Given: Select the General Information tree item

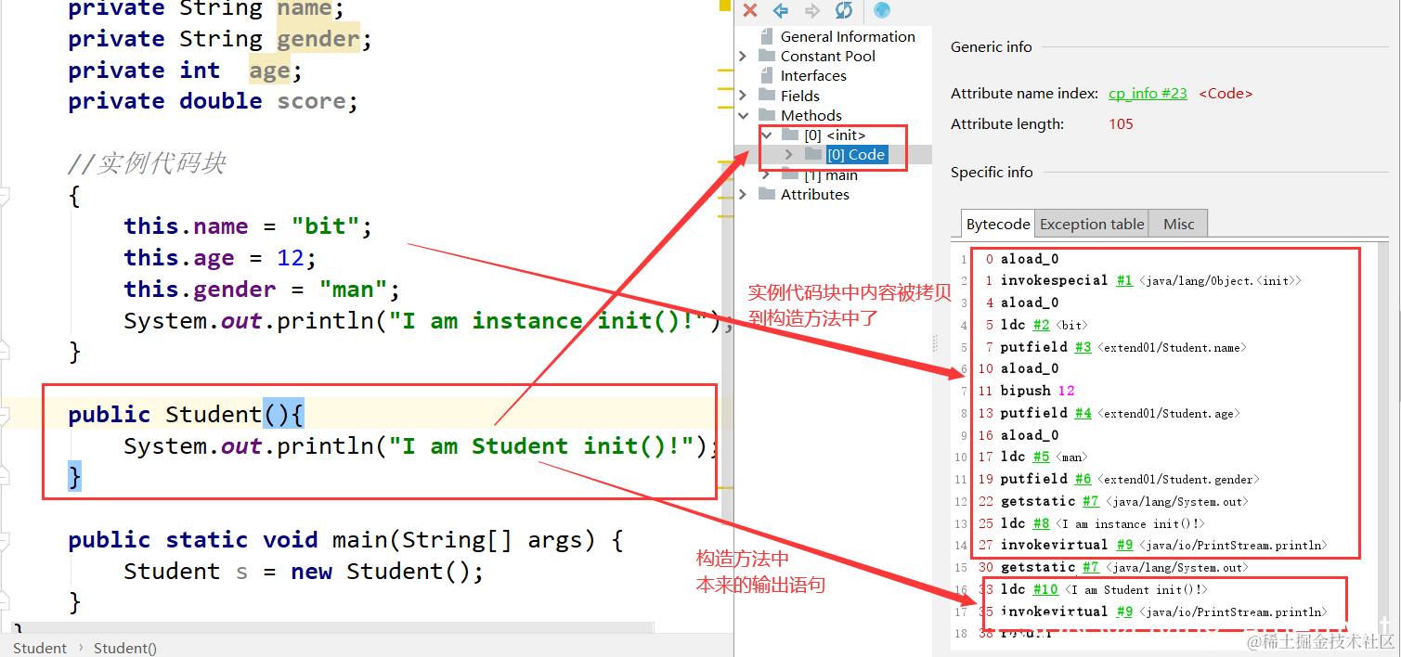Looking at the screenshot, I should click(x=848, y=36).
